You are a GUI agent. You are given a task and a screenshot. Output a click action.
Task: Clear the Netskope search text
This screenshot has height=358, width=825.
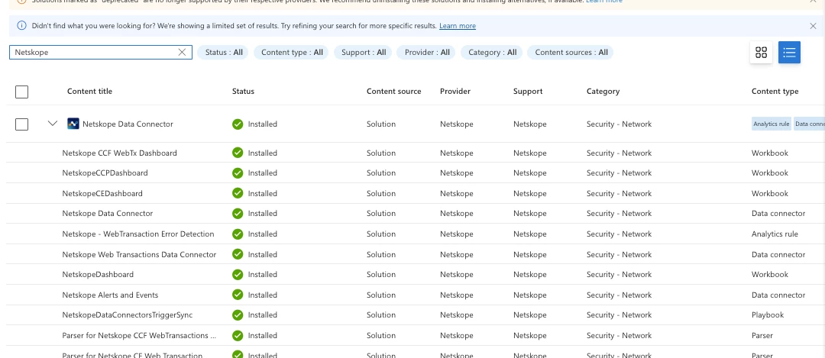click(x=182, y=52)
